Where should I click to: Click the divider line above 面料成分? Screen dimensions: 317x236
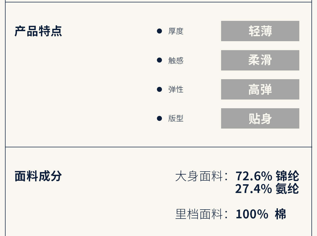pyautogui.click(x=158, y=147)
